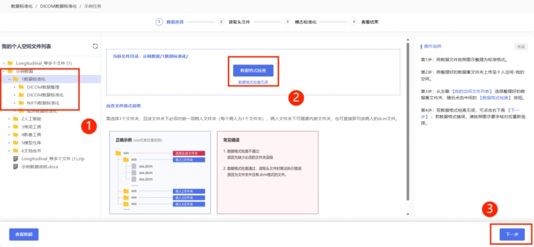
Task: Go to step 1 数据选择
Action: tap(170, 22)
